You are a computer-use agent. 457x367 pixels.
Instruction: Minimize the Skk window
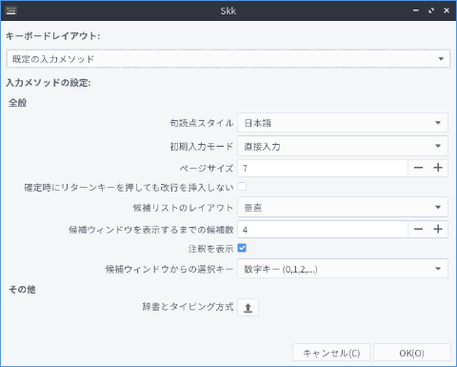(x=416, y=10)
